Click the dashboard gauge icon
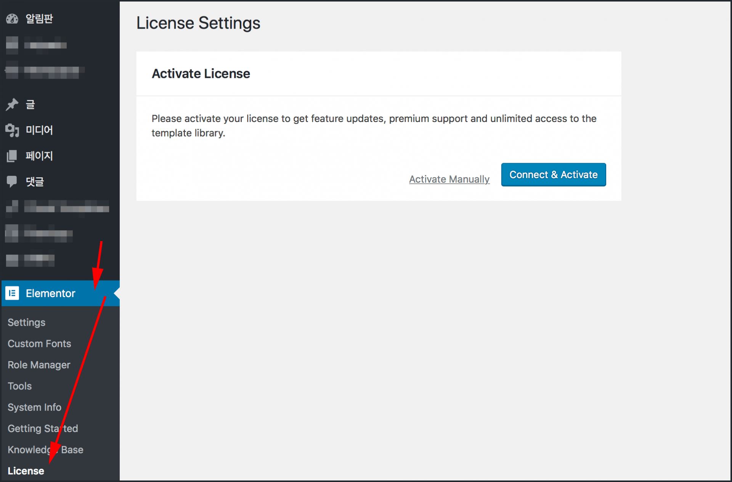732x482 pixels. (12, 19)
